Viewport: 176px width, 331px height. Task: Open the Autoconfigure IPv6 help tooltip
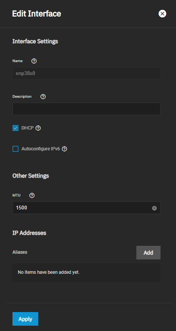(65, 149)
